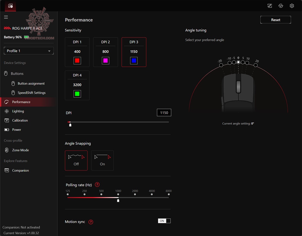Click the mouse illustration in Angle tuning
The height and width of the screenshot is (236, 302).
(239, 92)
